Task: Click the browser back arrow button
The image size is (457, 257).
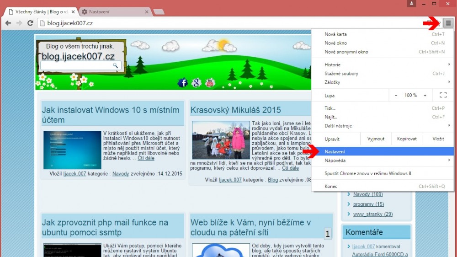Action: tap(8, 23)
